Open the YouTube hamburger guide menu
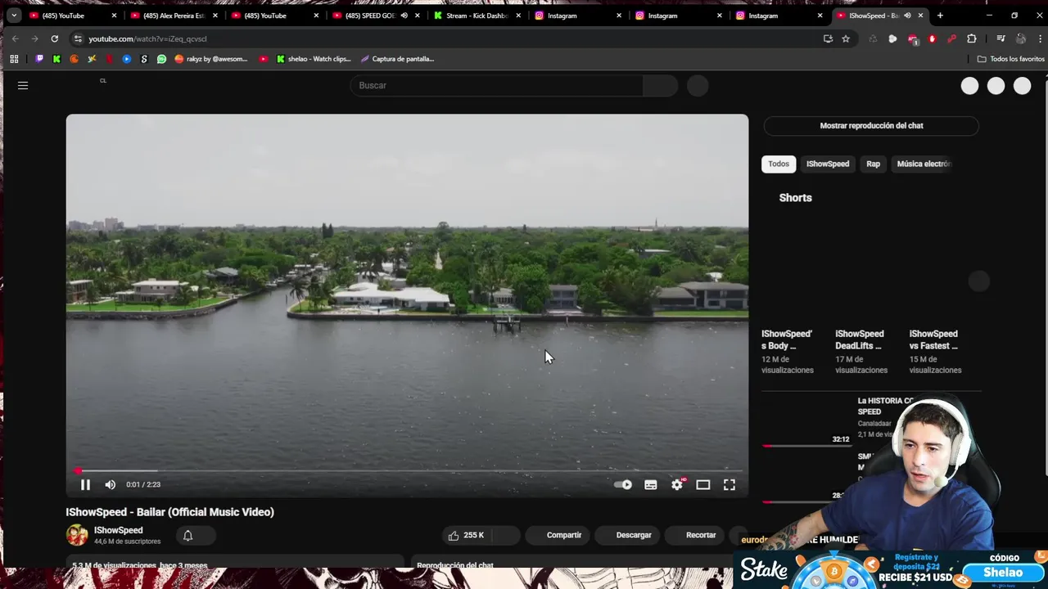1048x589 pixels. click(23, 85)
